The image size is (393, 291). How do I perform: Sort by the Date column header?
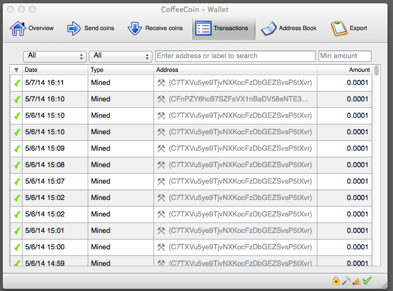pos(55,70)
